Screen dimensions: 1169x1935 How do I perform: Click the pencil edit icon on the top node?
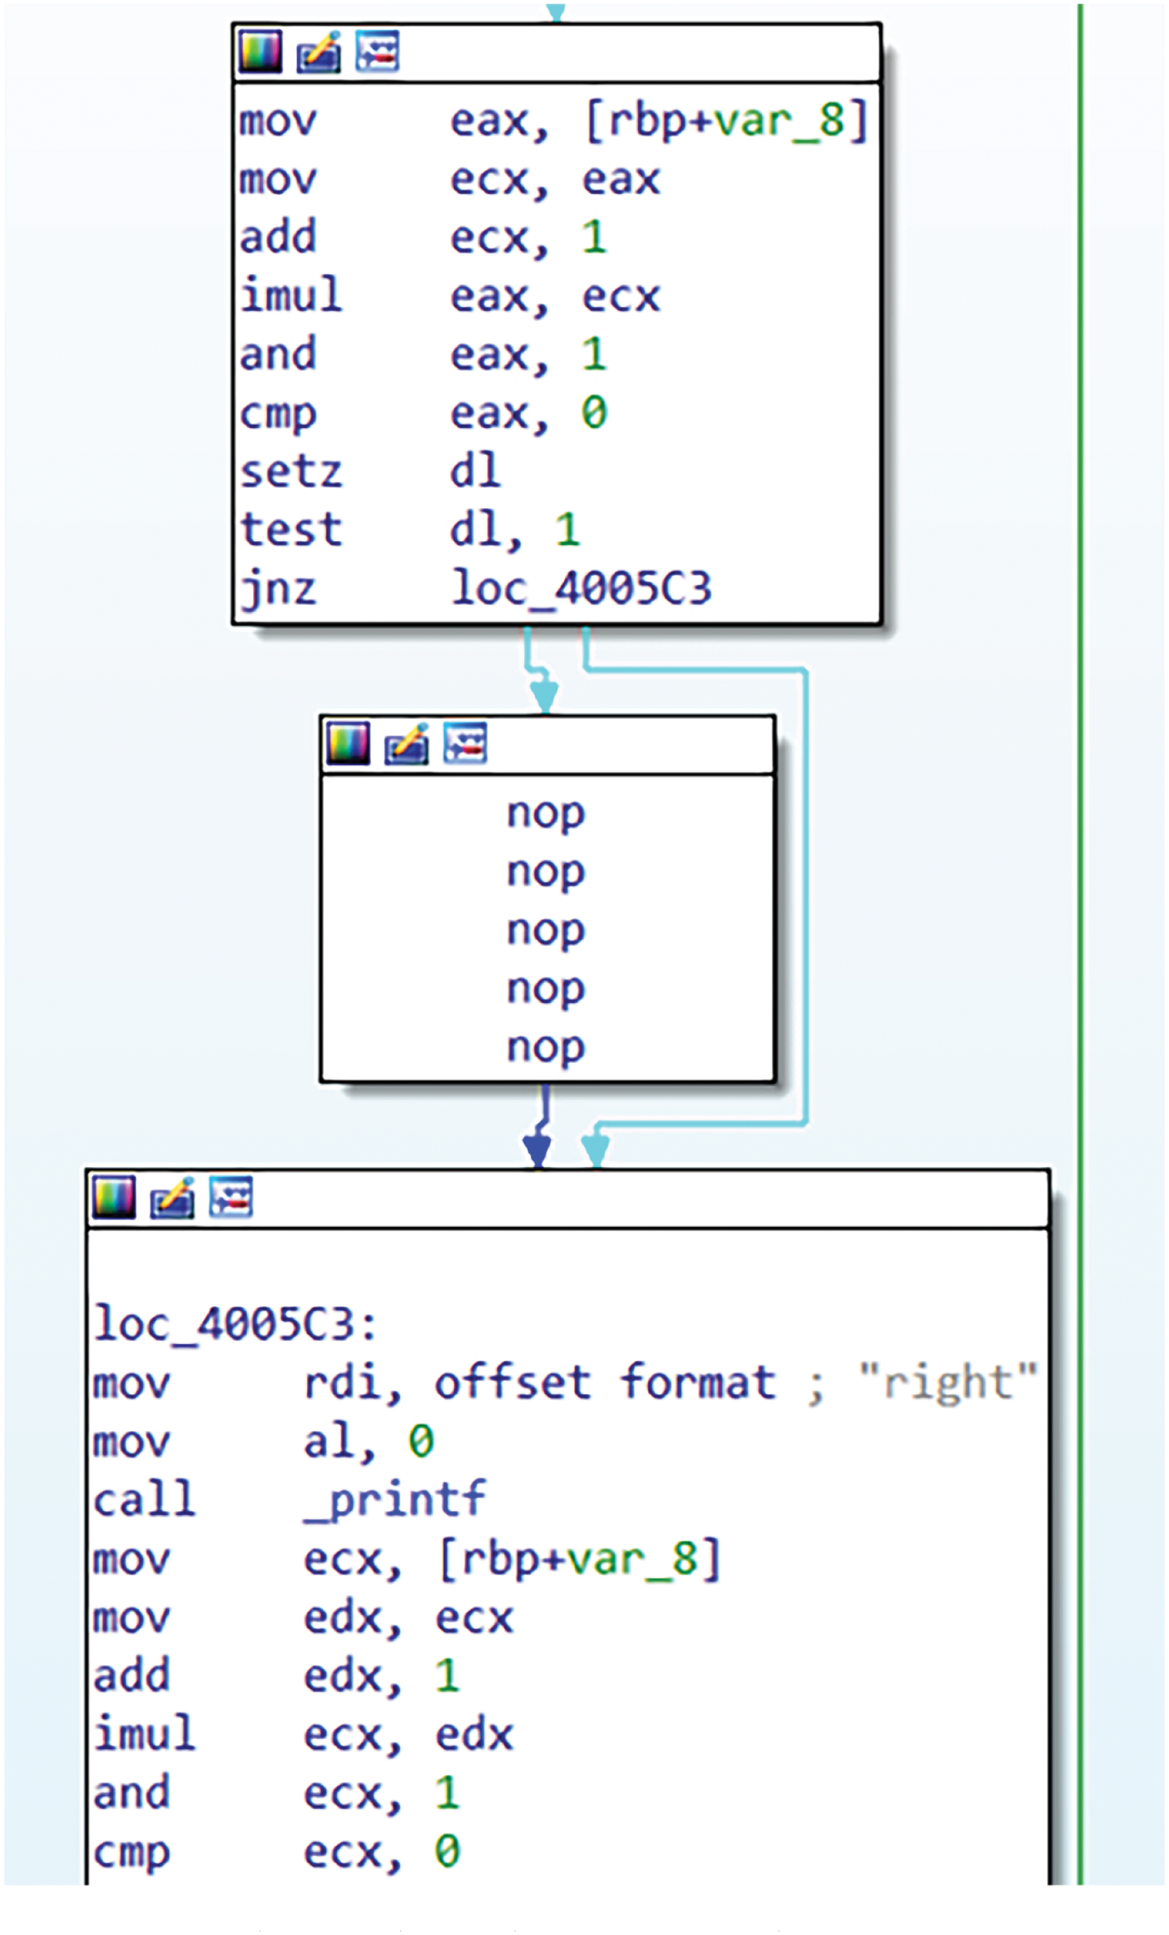pyautogui.click(x=319, y=52)
